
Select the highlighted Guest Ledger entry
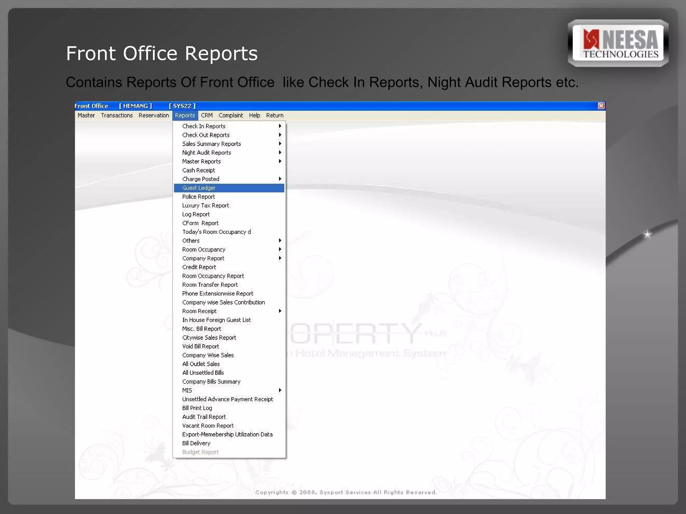pyautogui.click(x=229, y=188)
